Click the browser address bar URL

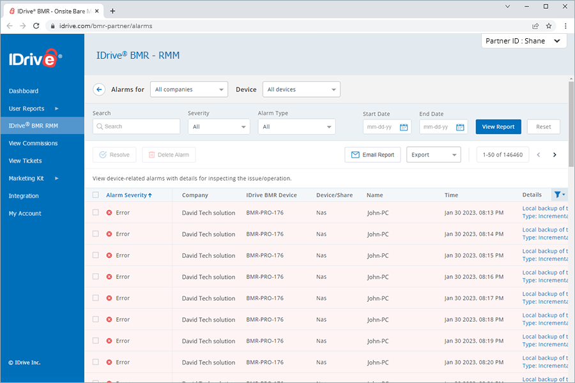105,26
